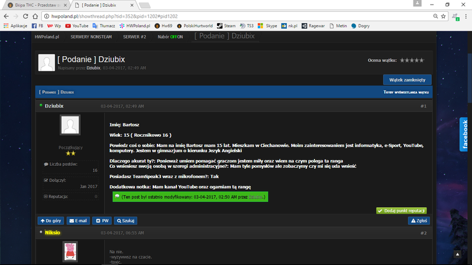This screenshot has width=472, height=265.
Task: Open the TS3 bookmark
Action: pyautogui.click(x=247, y=26)
